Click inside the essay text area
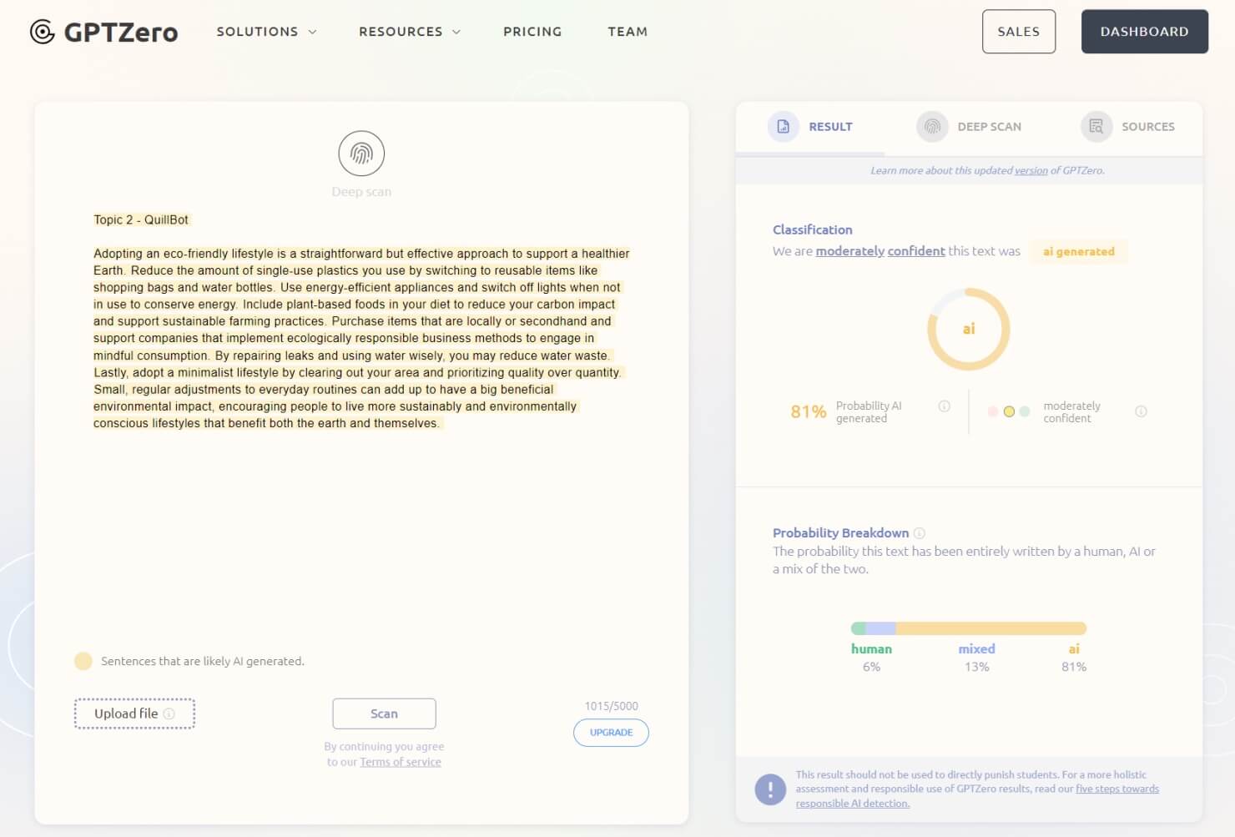The width and height of the screenshot is (1235, 837). click(x=361, y=338)
